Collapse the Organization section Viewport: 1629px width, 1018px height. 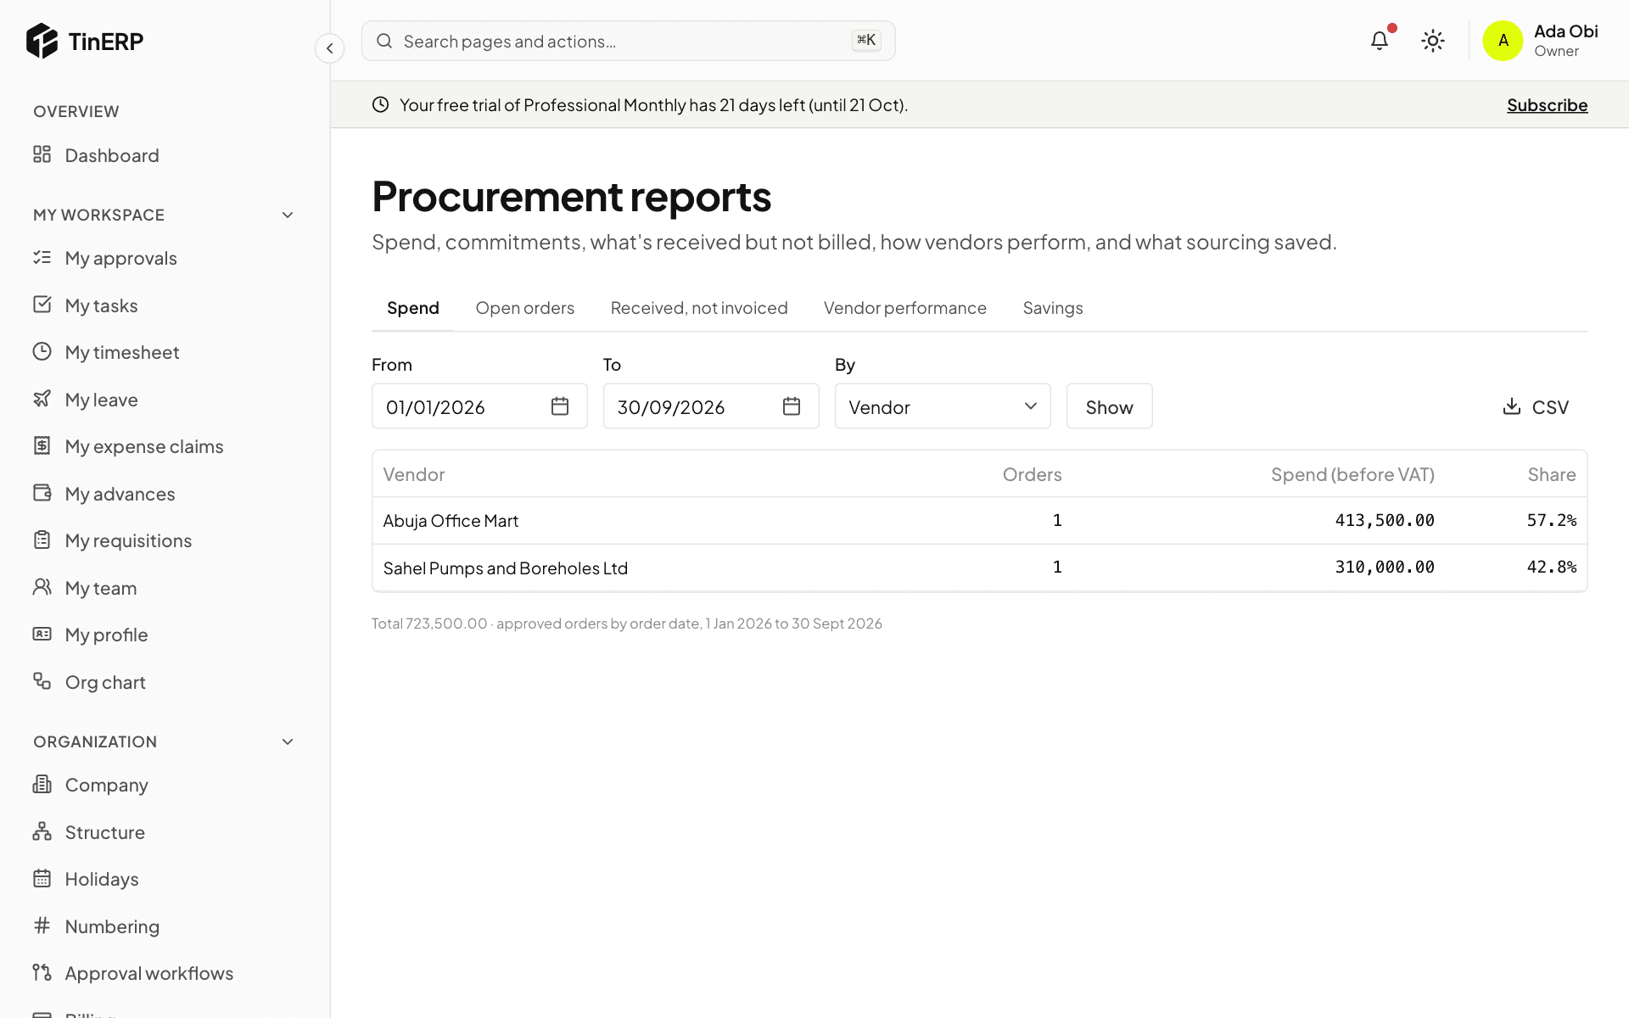288,741
